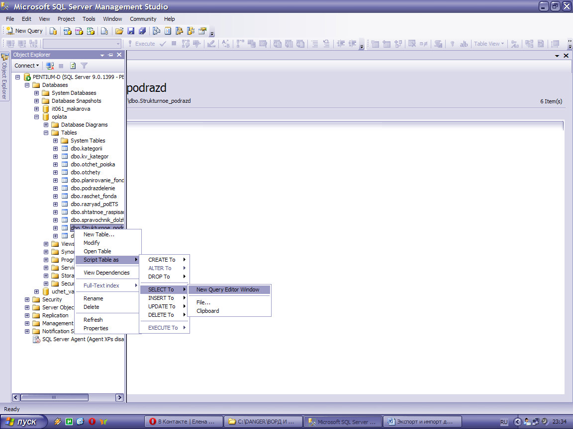573x429 pixels.
Task: Choose New Query Editor Window
Action: click(x=229, y=289)
